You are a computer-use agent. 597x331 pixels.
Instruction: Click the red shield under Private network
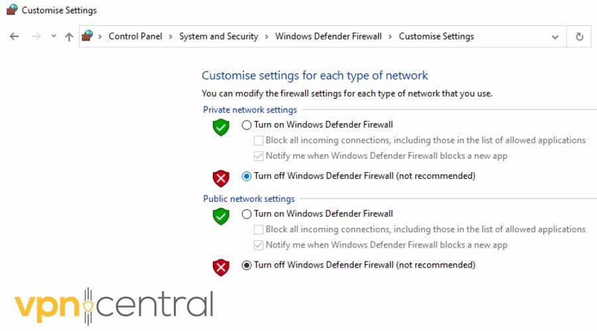click(221, 178)
